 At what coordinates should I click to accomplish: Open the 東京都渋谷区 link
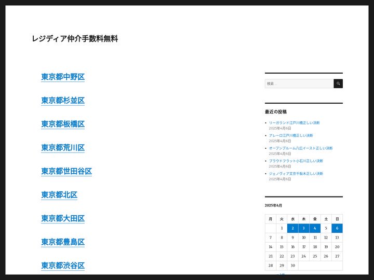point(63,265)
